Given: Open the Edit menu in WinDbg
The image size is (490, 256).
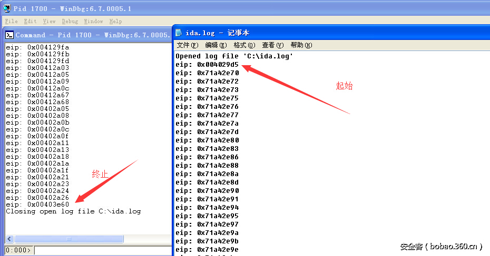Looking at the screenshot, I should pyautogui.click(x=30, y=22).
